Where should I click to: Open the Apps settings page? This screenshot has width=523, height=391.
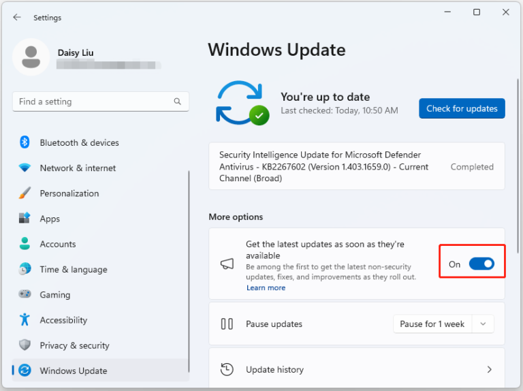100,219
